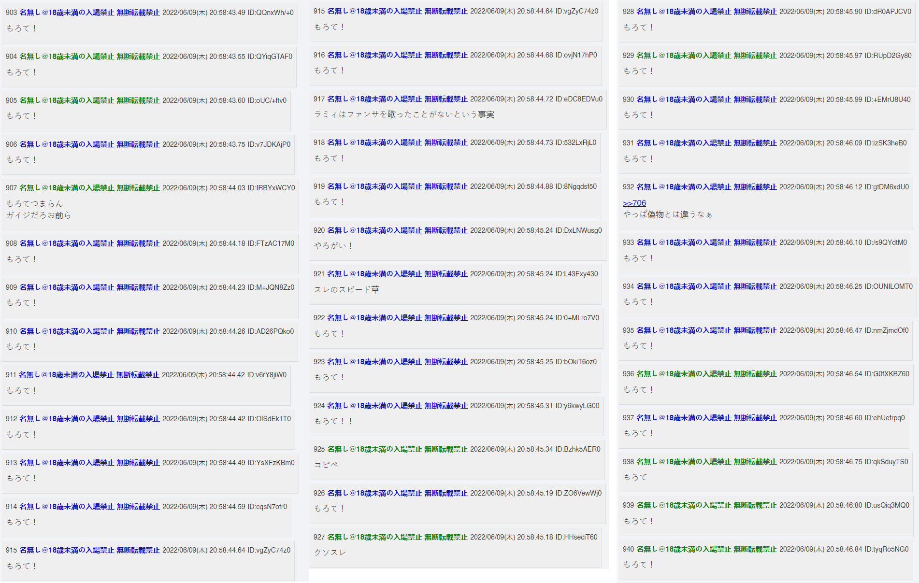The image size is (919, 583).
Task: Click the text 'ラミィはファンサを歌ったことがないという事実'
Action: [x=404, y=114]
